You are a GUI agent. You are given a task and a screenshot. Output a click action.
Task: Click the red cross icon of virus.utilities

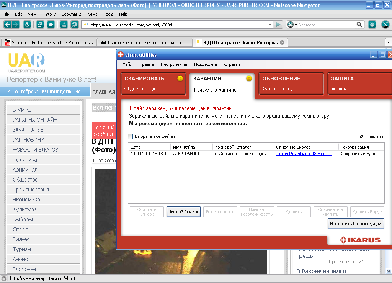[x=121, y=54]
